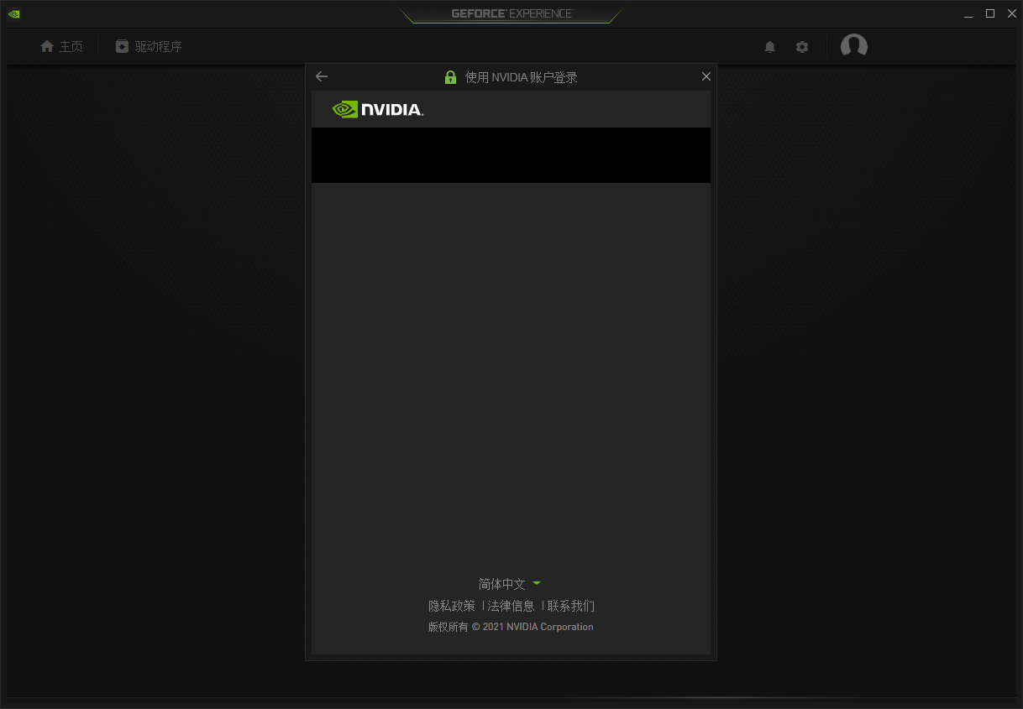Open the notifications bell

[x=769, y=47]
